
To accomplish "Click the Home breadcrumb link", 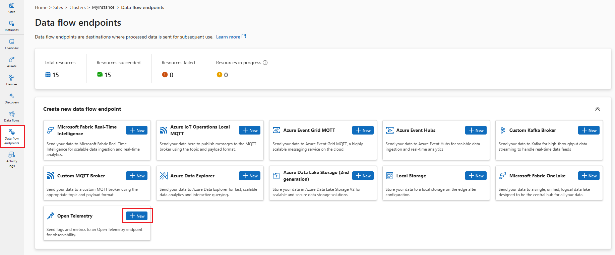I will coord(41,7).
